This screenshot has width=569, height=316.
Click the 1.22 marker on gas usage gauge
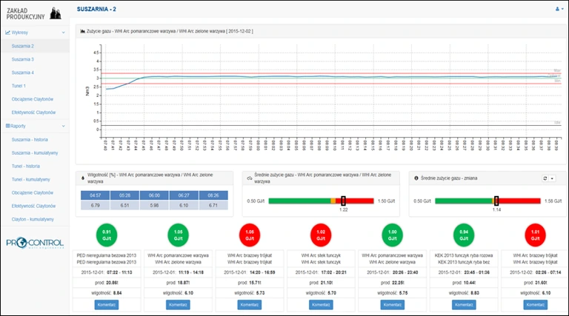click(343, 201)
